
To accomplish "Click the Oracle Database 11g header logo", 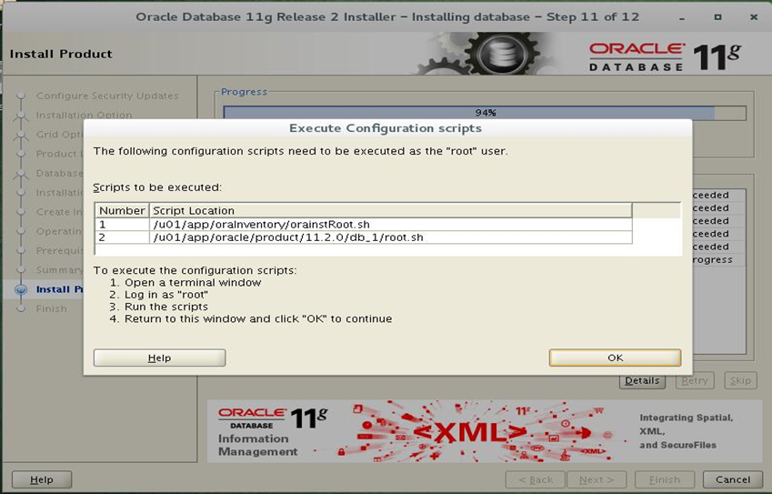I will pyautogui.click(x=665, y=56).
